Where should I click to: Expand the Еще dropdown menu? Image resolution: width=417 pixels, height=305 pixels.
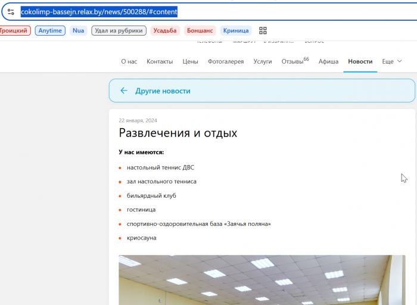pos(392,61)
